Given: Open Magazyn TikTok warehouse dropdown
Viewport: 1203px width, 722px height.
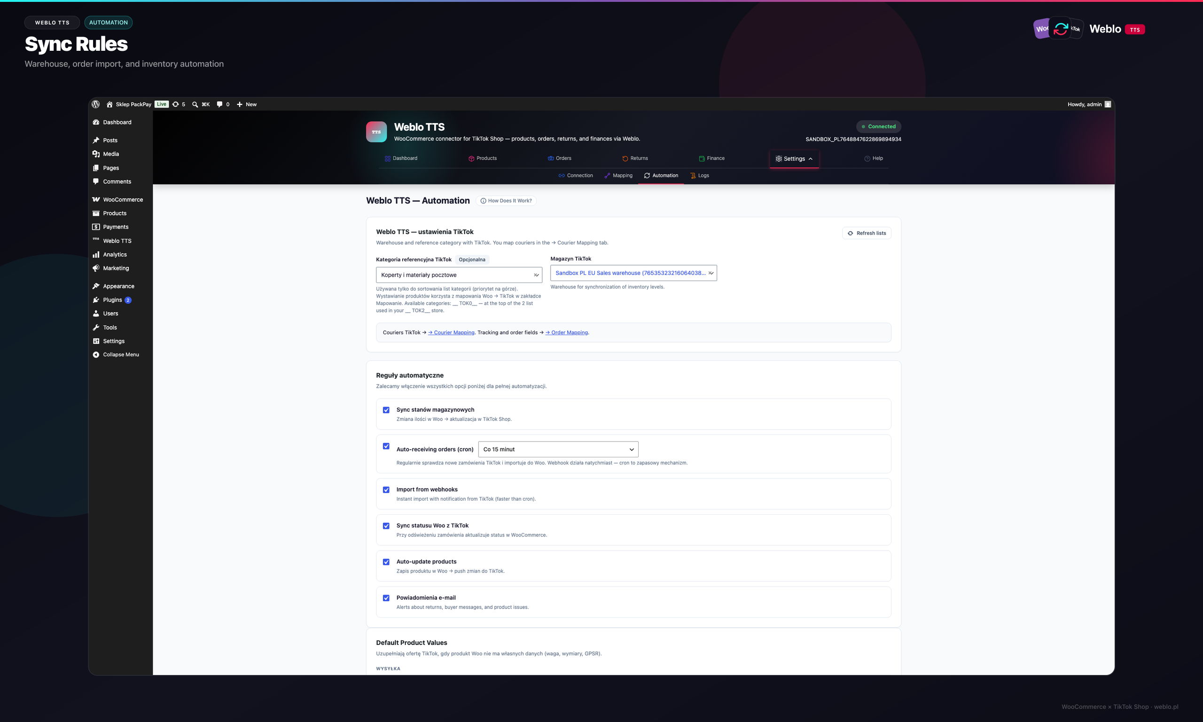Looking at the screenshot, I should tap(633, 273).
